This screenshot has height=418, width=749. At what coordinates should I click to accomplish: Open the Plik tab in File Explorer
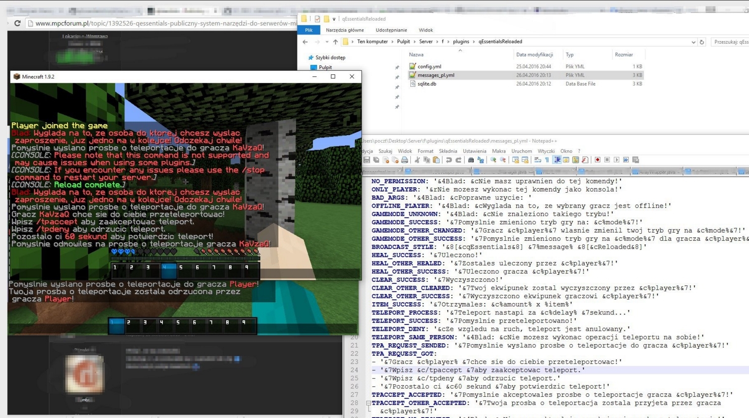(x=309, y=30)
